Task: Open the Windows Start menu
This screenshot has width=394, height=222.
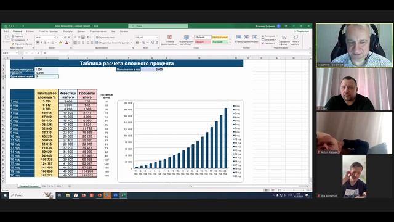Action: click(5, 195)
